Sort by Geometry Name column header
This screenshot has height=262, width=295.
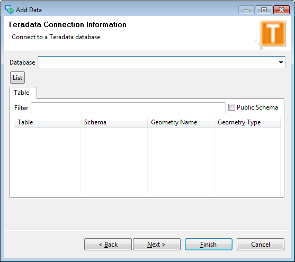(x=181, y=122)
